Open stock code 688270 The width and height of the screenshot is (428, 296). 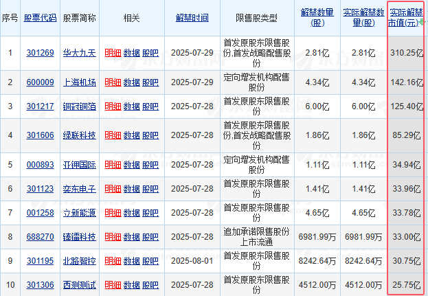pyautogui.click(x=40, y=236)
